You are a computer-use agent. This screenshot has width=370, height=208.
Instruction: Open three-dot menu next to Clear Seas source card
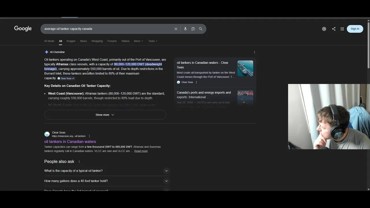[x=196, y=82]
